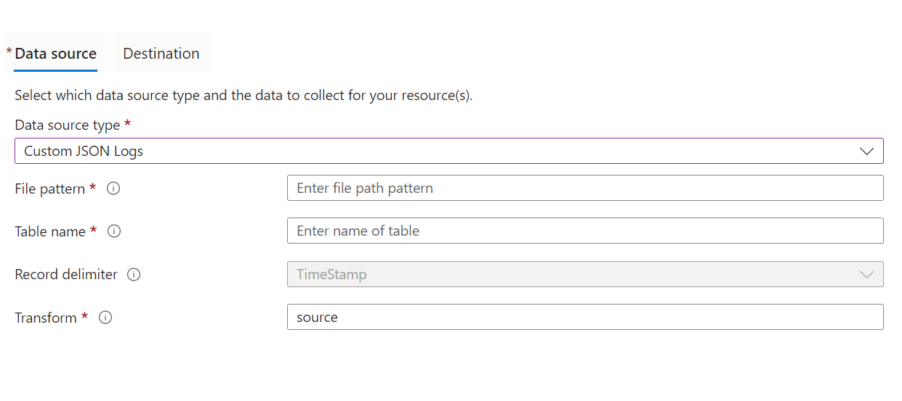Click the Record delimiter info icon
Image resolution: width=902 pixels, height=401 pixels.
[134, 275]
